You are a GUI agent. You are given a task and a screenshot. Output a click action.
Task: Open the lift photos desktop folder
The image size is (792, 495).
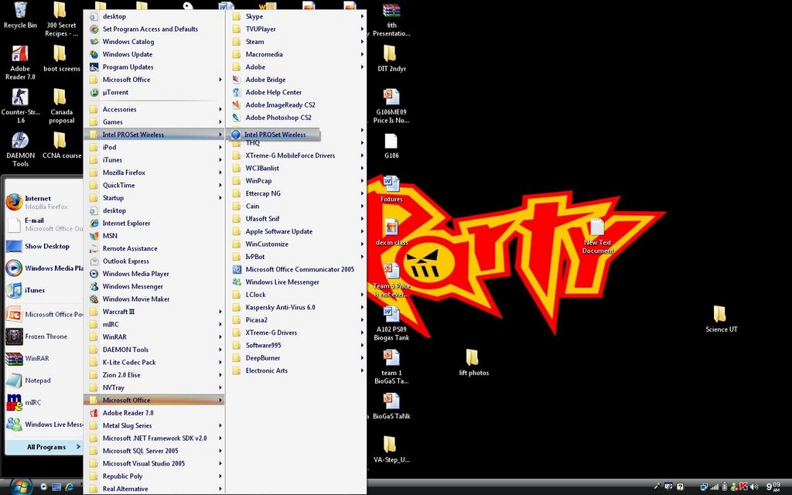tap(474, 362)
